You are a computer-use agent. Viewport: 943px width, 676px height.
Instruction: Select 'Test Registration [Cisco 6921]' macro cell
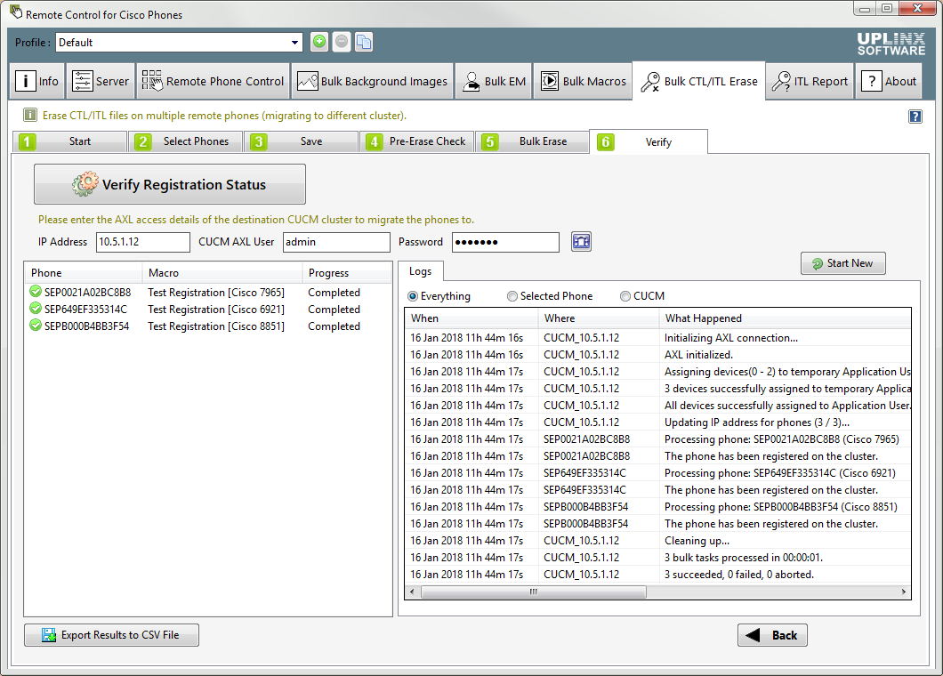[x=216, y=310]
